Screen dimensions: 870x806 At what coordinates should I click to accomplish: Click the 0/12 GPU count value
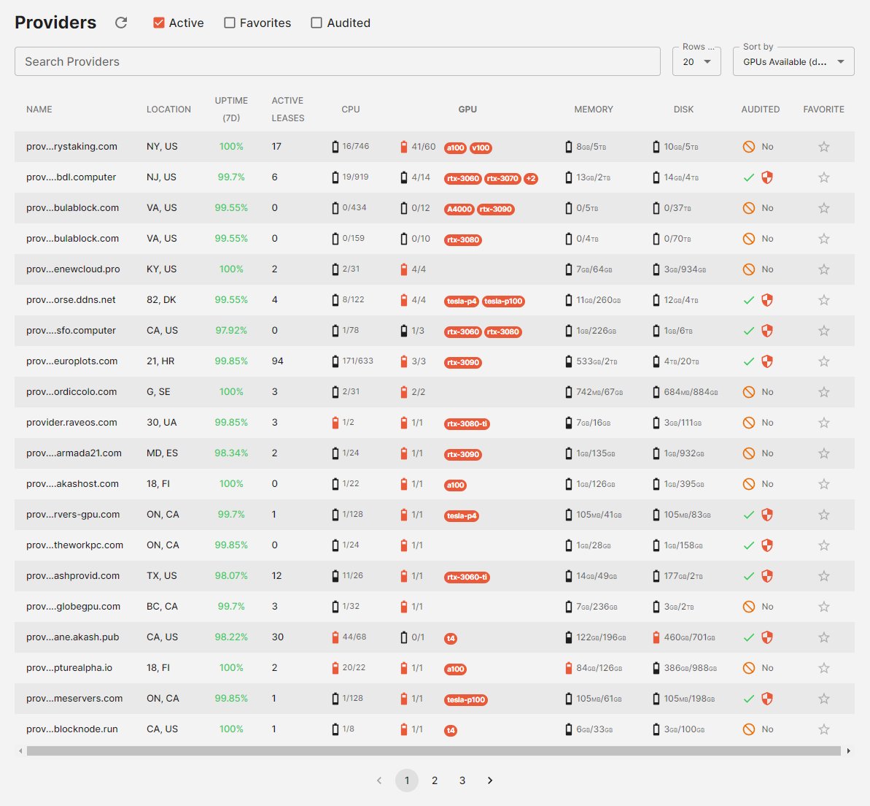(x=421, y=208)
